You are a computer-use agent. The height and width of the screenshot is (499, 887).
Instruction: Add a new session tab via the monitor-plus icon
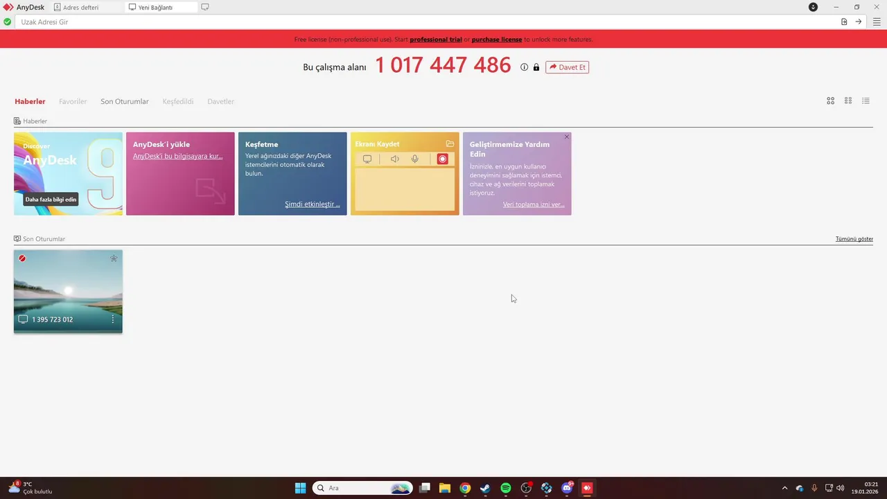coord(205,7)
